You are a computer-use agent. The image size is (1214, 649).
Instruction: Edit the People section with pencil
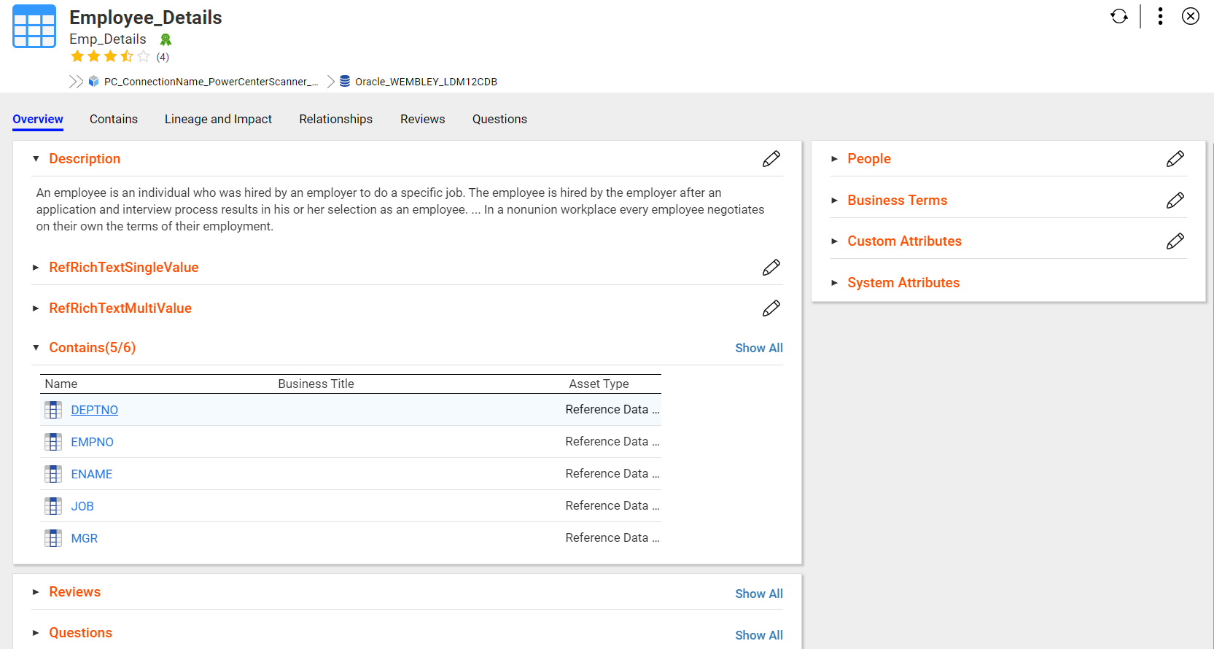(x=1175, y=159)
